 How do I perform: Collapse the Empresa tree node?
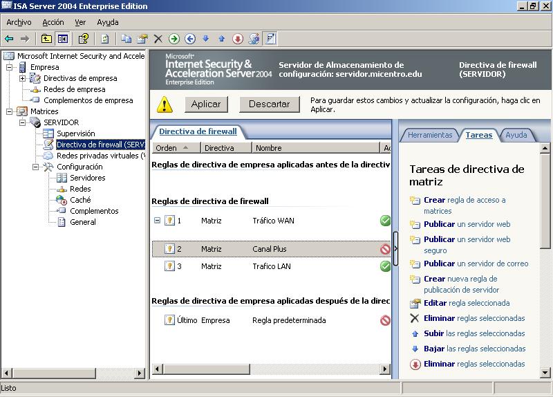[10, 67]
